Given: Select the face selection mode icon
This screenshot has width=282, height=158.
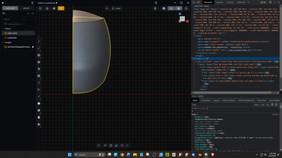Looking at the screenshot, I should (54, 8).
